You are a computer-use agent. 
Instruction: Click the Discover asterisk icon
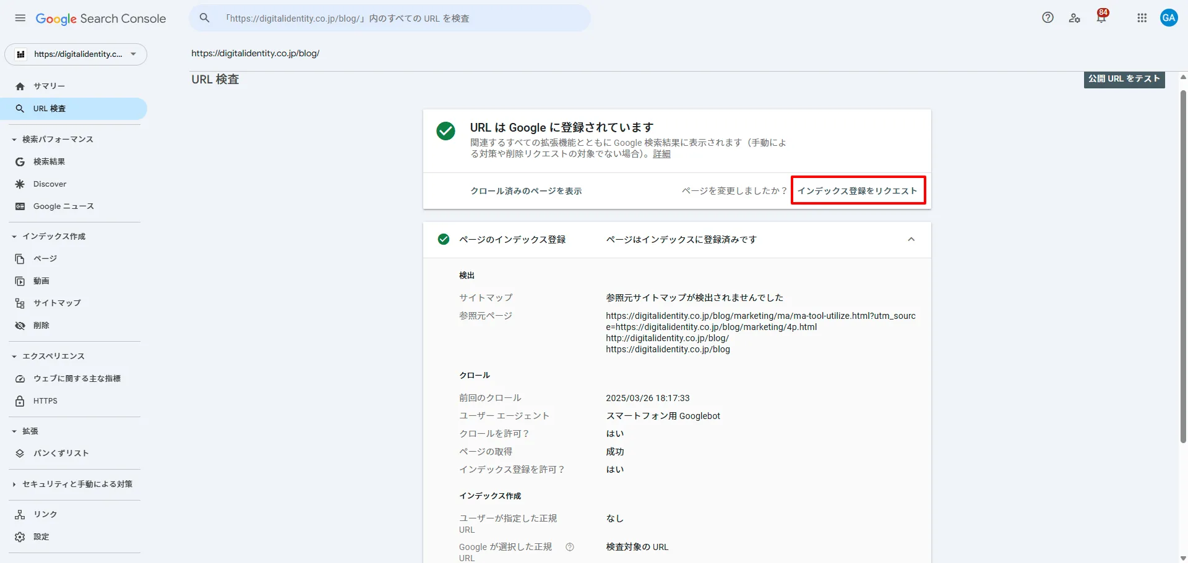20,184
